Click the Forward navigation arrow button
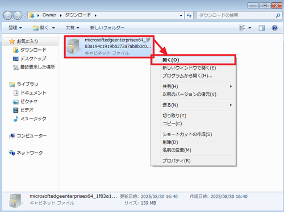This screenshot has width=284, height=212. coord(18,15)
